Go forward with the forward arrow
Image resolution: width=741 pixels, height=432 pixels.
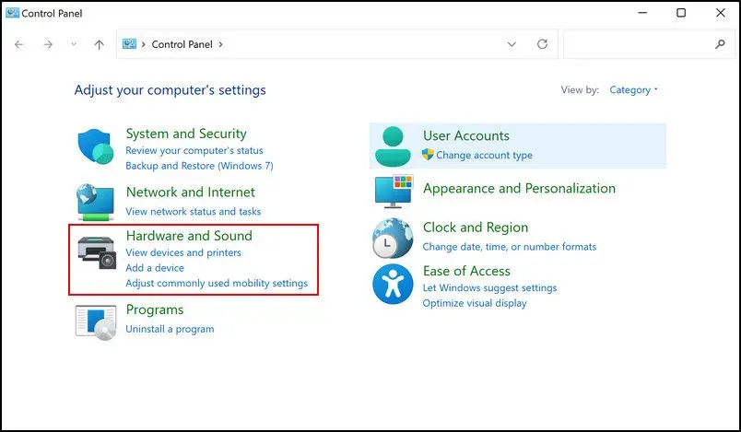point(48,44)
